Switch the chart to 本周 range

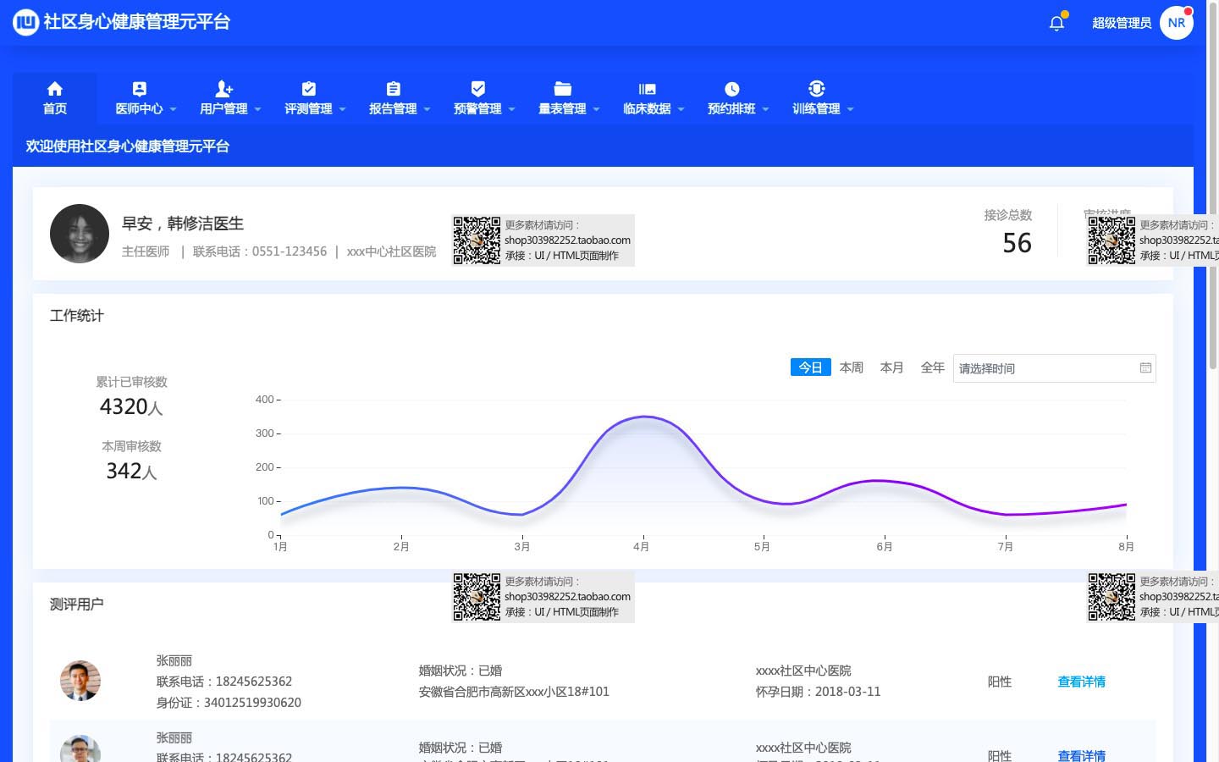click(851, 367)
